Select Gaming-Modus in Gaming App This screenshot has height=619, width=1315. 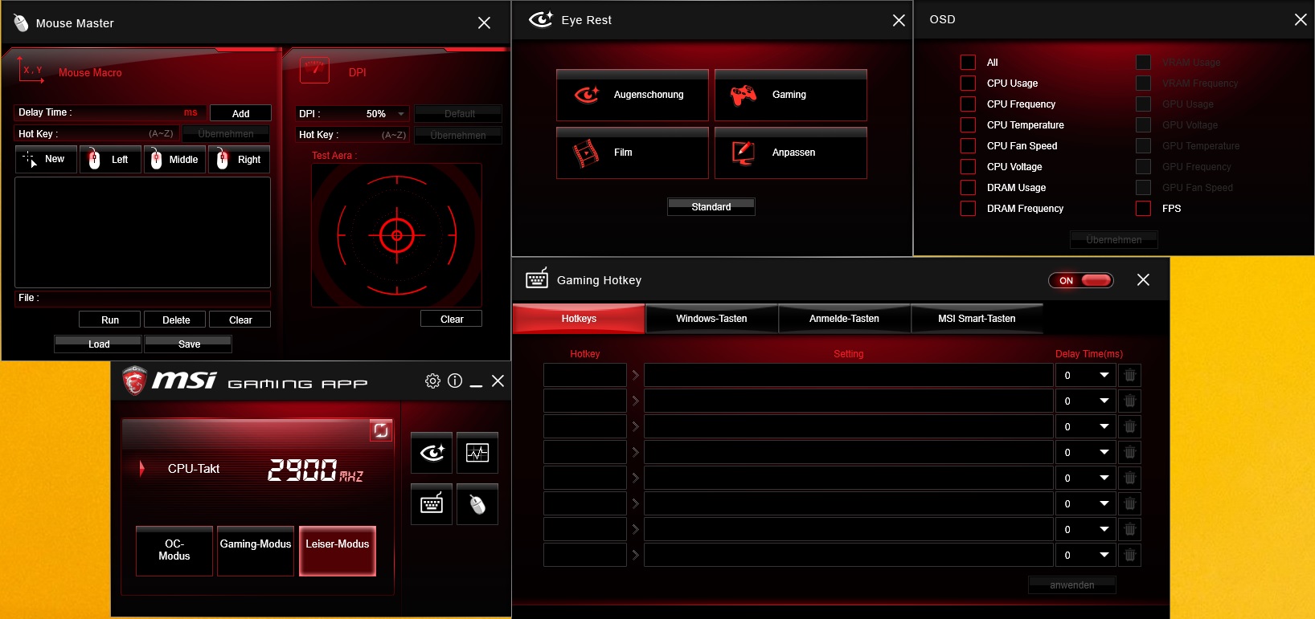(x=256, y=551)
